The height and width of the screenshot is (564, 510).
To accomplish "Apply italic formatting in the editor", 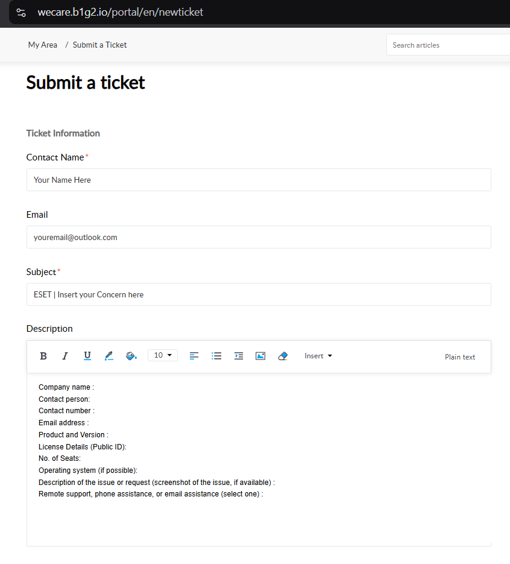I will [65, 356].
